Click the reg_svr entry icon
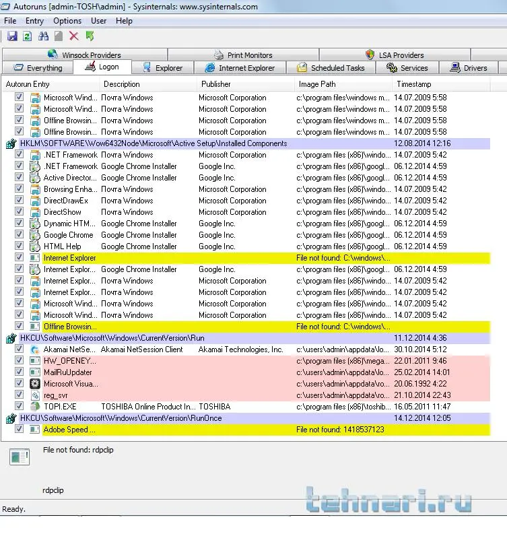Screen dimensions: 507x534 [x=35, y=395]
